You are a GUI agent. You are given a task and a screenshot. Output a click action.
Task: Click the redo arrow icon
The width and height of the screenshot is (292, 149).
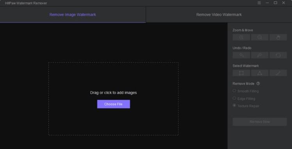[260, 55]
